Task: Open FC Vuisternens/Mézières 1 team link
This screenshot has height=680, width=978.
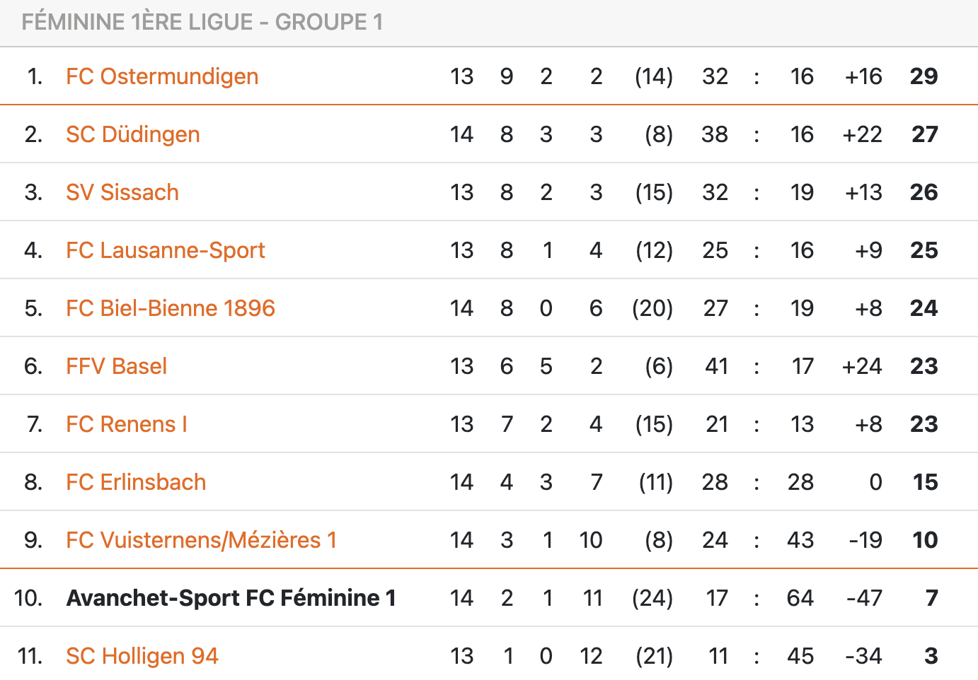Action: pyautogui.click(x=202, y=540)
